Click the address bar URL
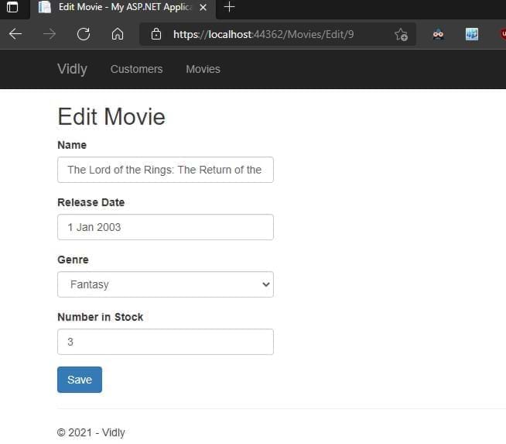506x444 pixels. coord(263,34)
